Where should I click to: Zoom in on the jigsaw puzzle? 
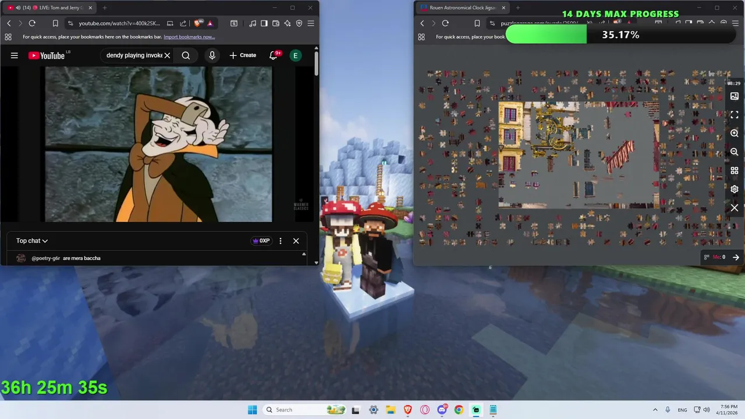tap(735, 133)
